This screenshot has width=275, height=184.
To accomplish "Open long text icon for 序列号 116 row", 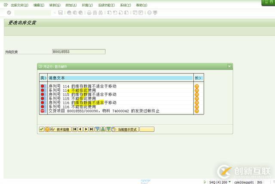I will click(x=197, y=103).
